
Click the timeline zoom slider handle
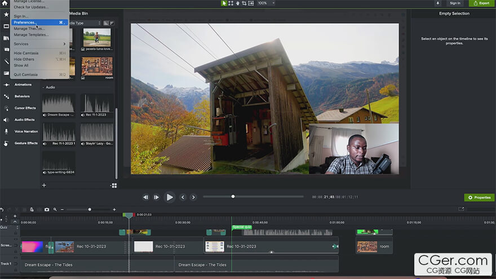(x=90, y=210)
